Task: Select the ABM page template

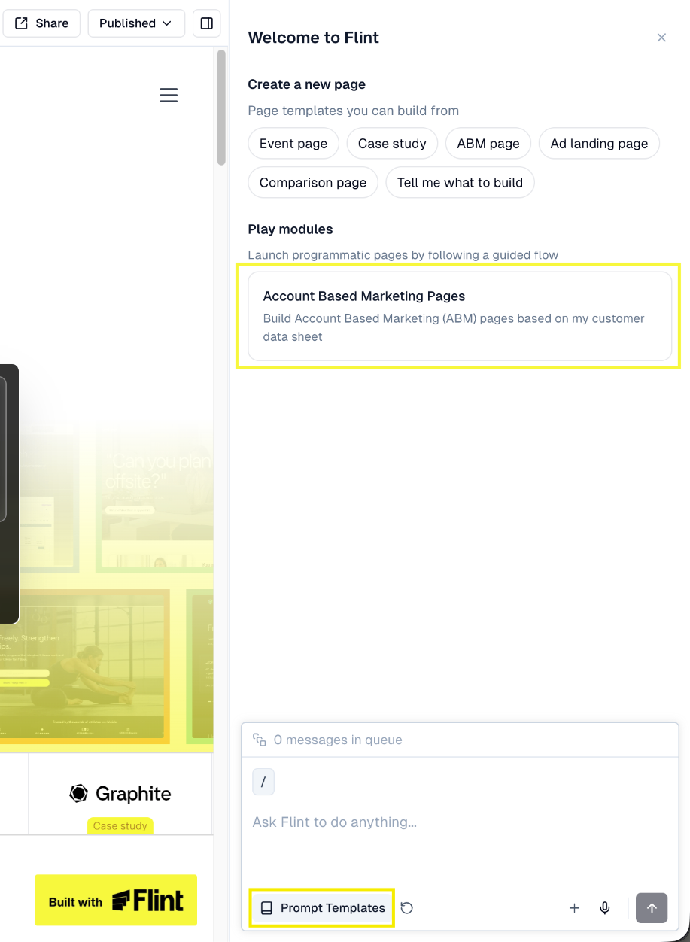Action: [x=488, y=143]
